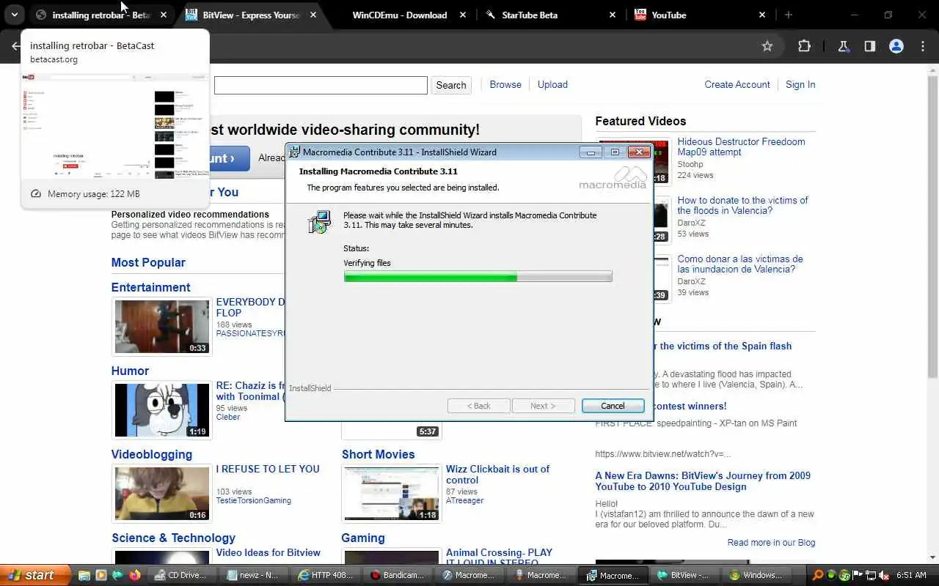Open the Science & Technology category link
Screen dimensions: 939x586
(x=173, y=538)
